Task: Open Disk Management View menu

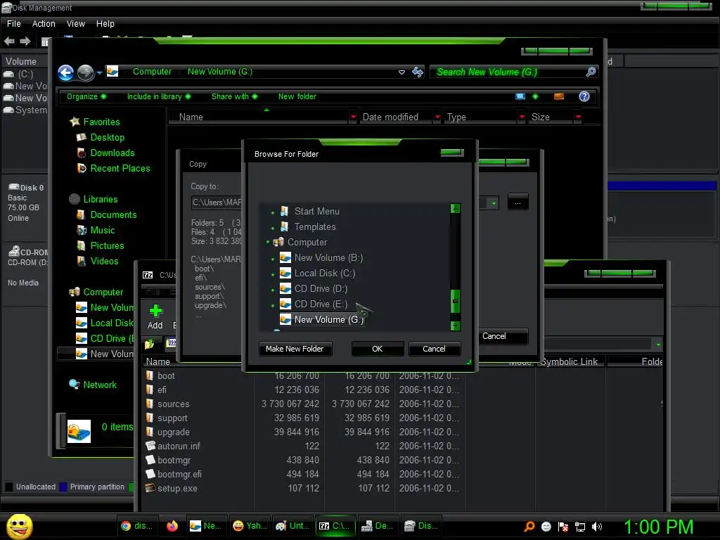Action: tap(76, 23)
